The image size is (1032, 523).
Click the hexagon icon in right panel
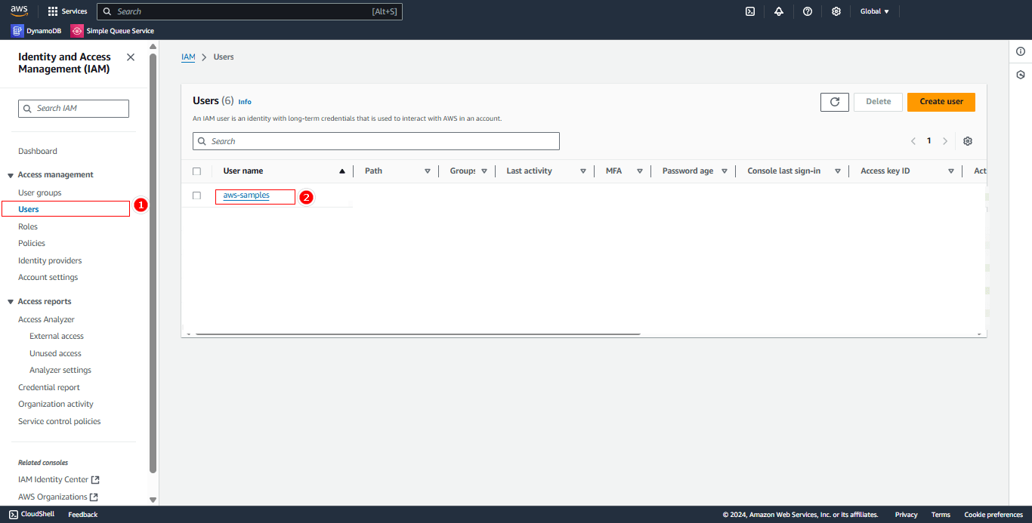pyautogui.click(x=1021, y=75)
